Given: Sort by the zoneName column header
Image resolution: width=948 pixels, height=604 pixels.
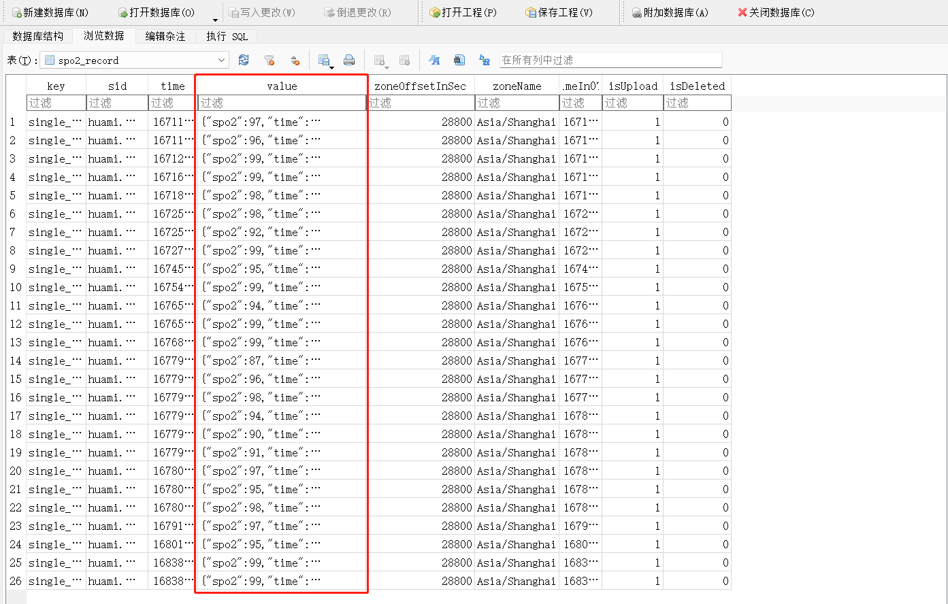Looking at the screenshot, I should pyautogui.click(x=517, y=86).
